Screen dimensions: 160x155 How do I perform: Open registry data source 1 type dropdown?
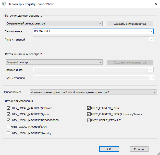100,23
